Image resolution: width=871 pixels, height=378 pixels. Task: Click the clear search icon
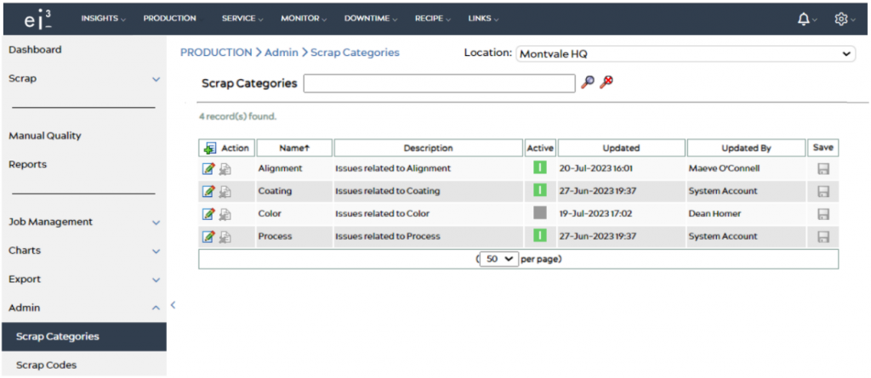click(606, 82)
